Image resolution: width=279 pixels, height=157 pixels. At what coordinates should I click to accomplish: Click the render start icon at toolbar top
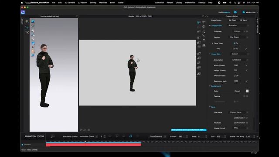point(199,22)
